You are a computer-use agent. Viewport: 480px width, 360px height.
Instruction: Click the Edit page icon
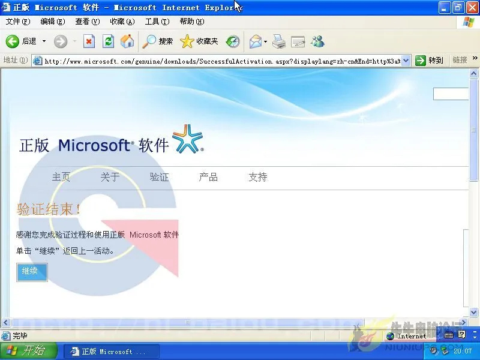click(x=298, y=41)
